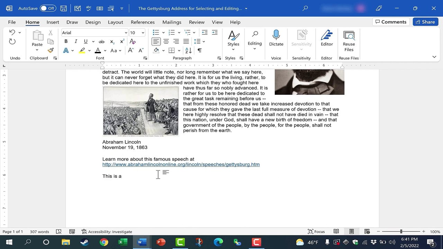443x249 pixels.
Task: Click the Multilevel List icon
Action: 187,33
